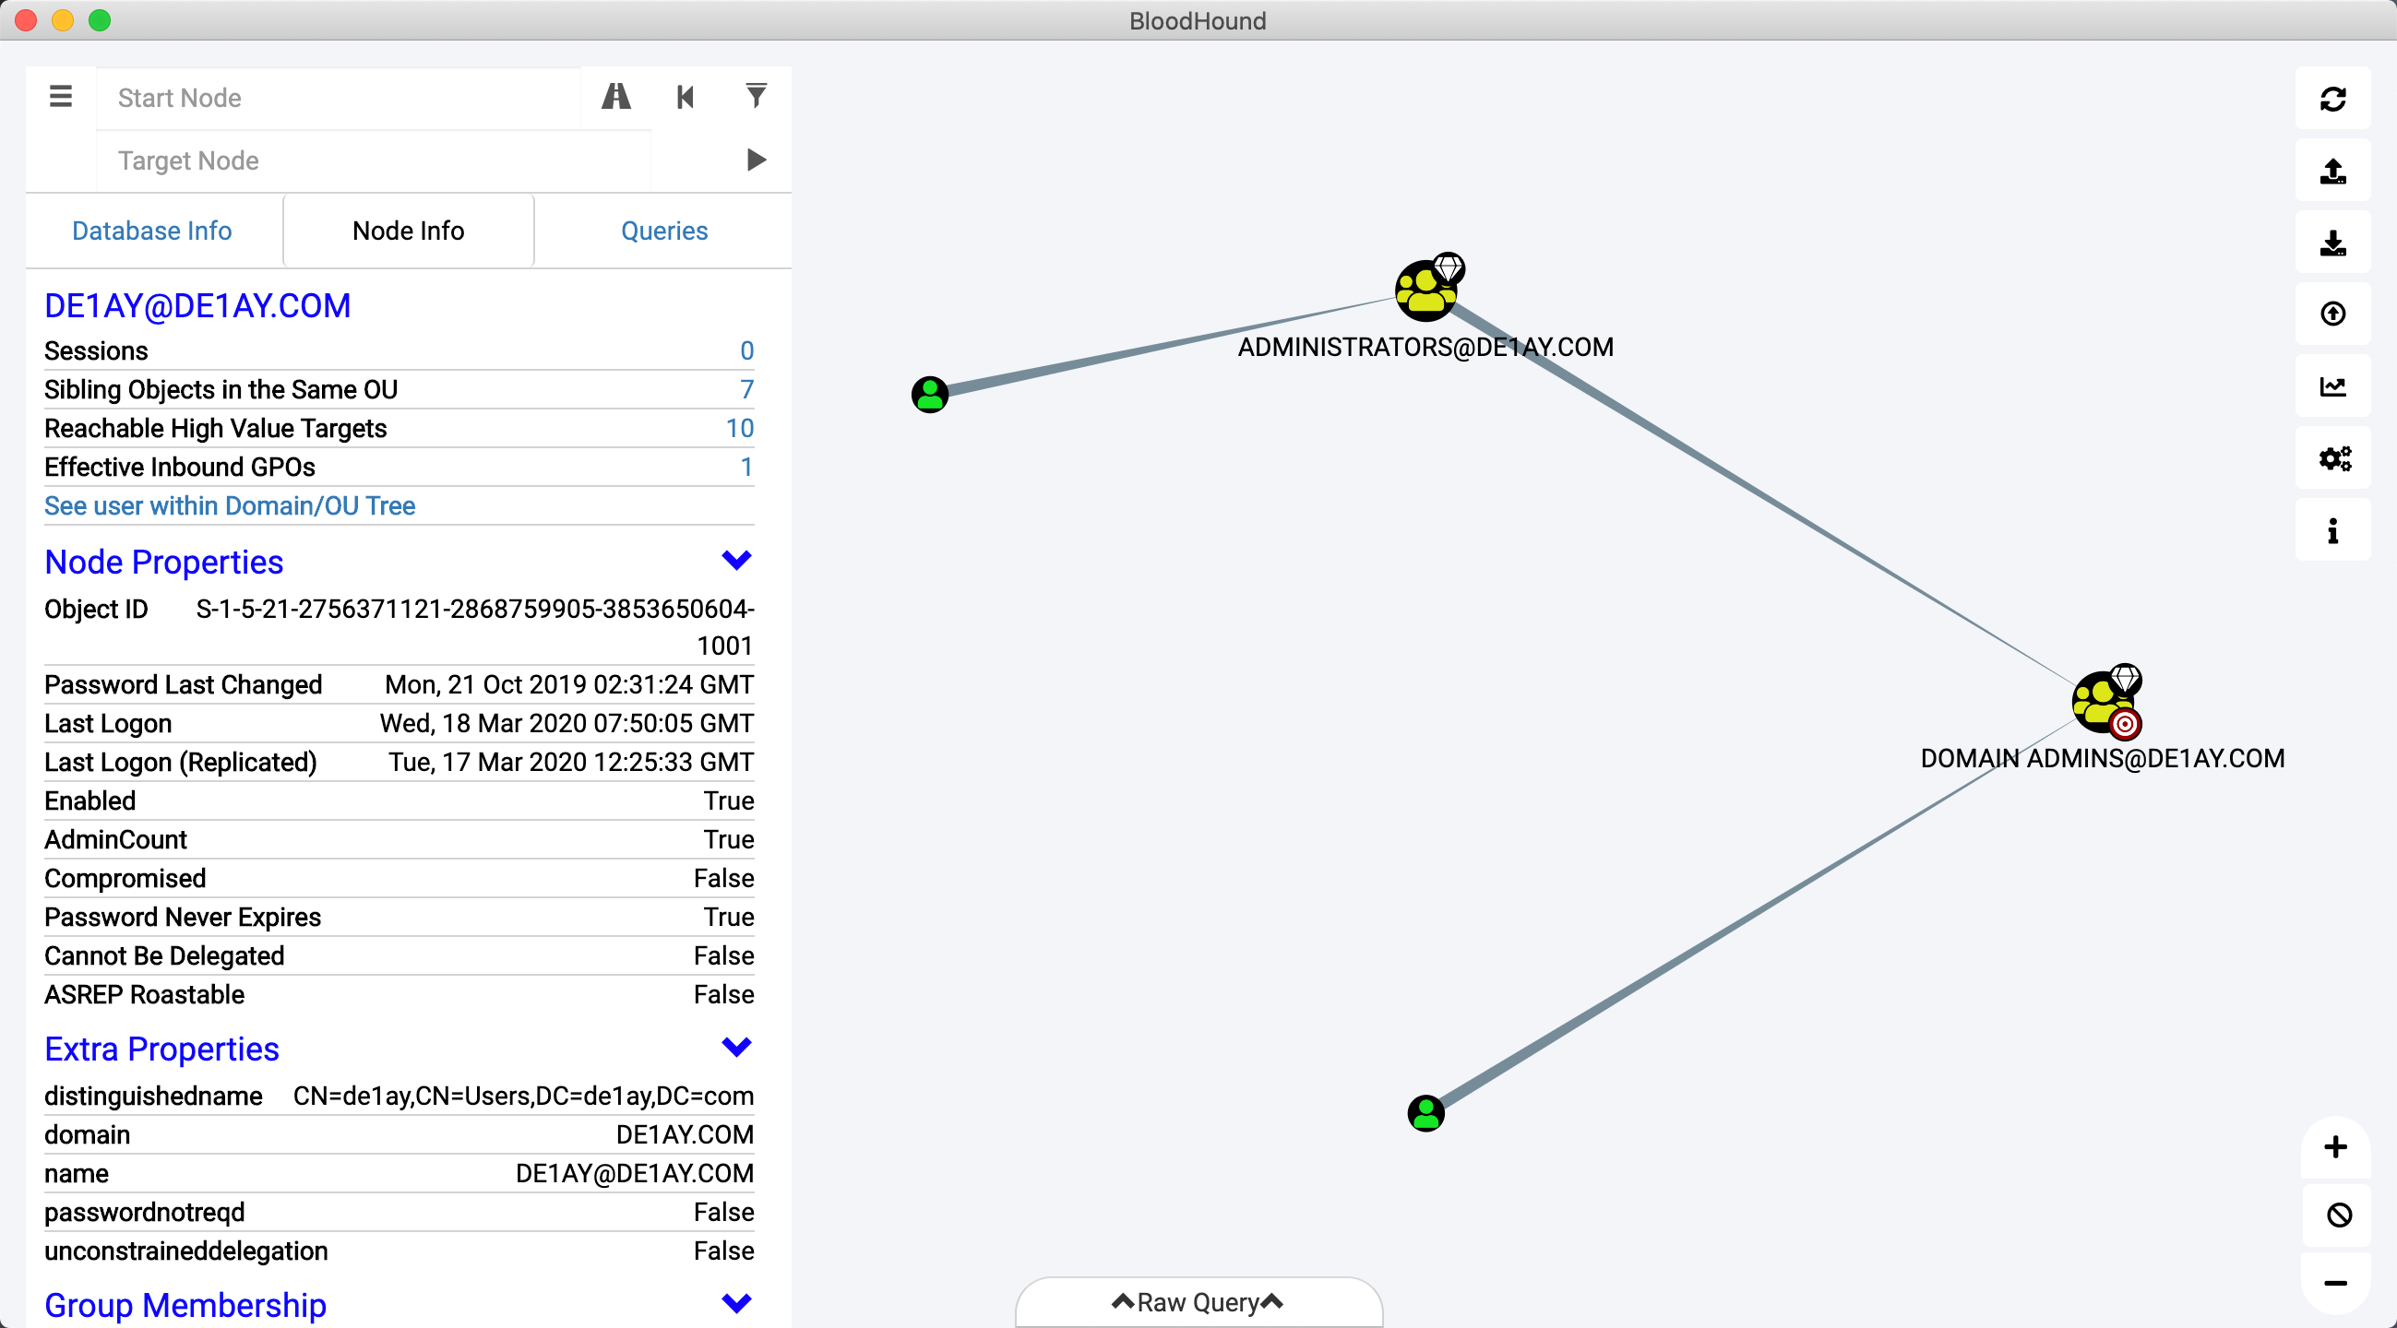Click the upload data icon
This screenshot has height=1328, width=2397.
pos(2331,315)
